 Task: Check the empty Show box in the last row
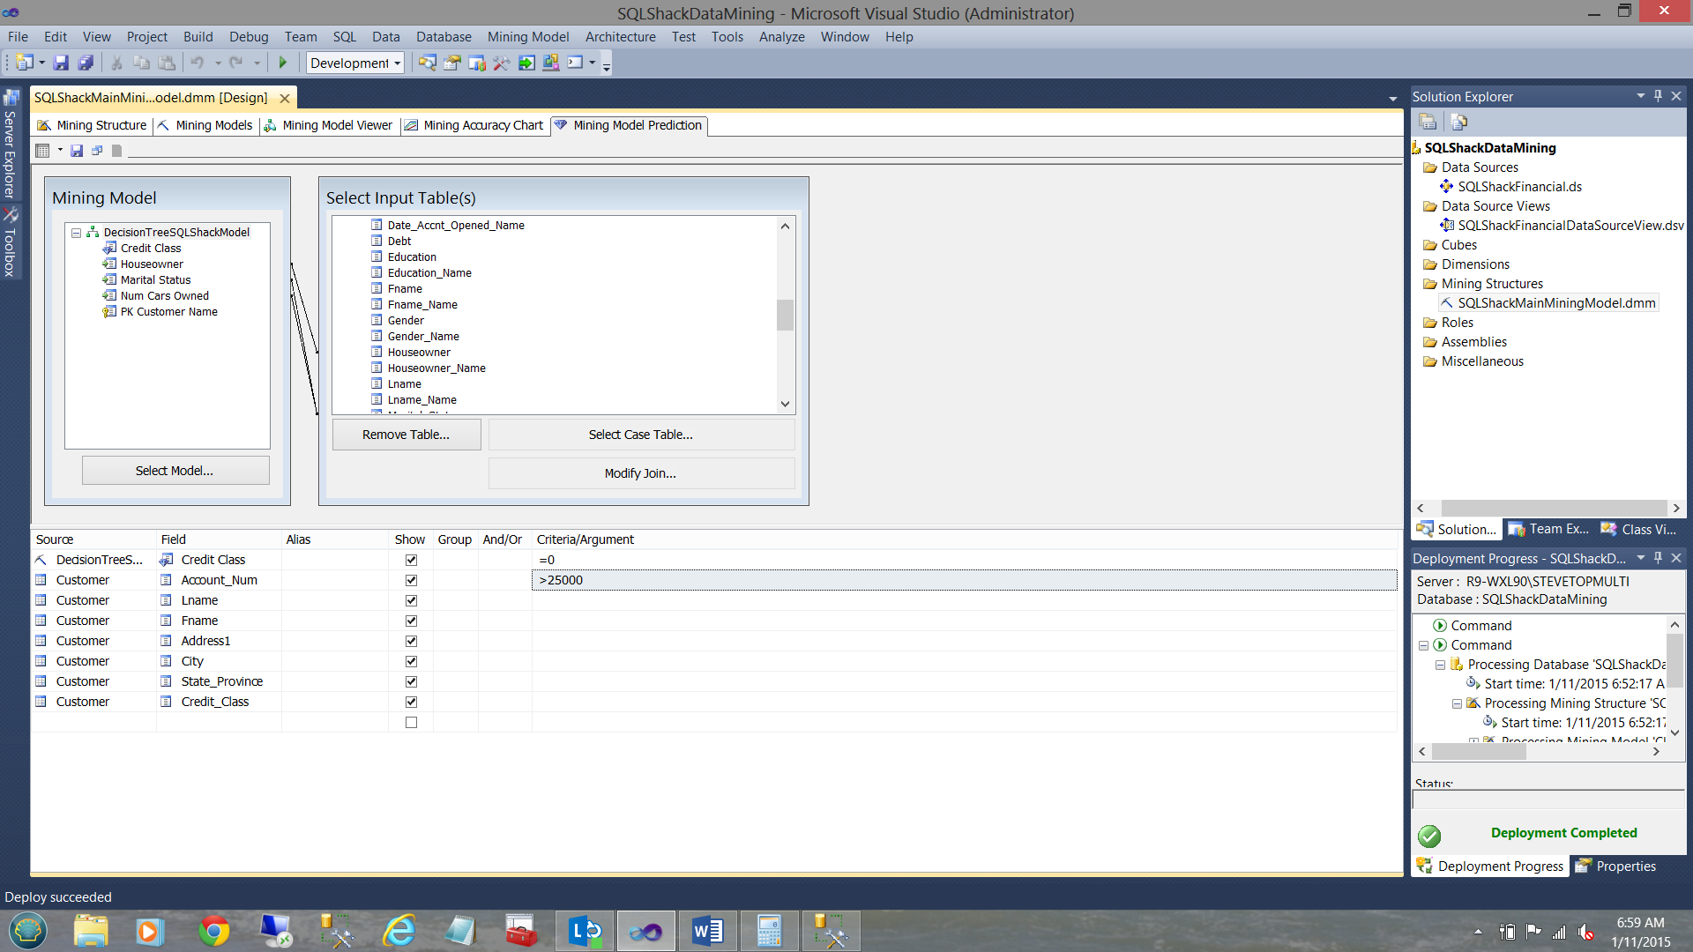(x=411, y=722)
